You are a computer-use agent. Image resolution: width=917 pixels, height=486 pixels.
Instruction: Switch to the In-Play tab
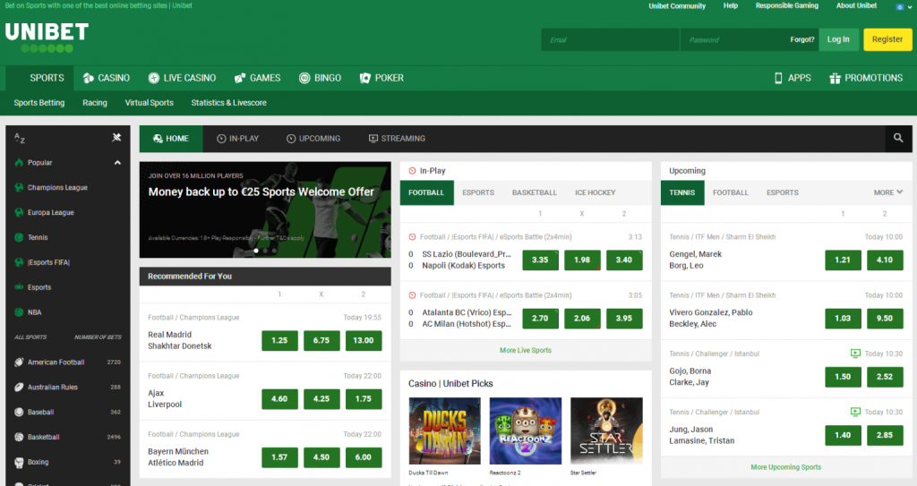pos(237,139)
